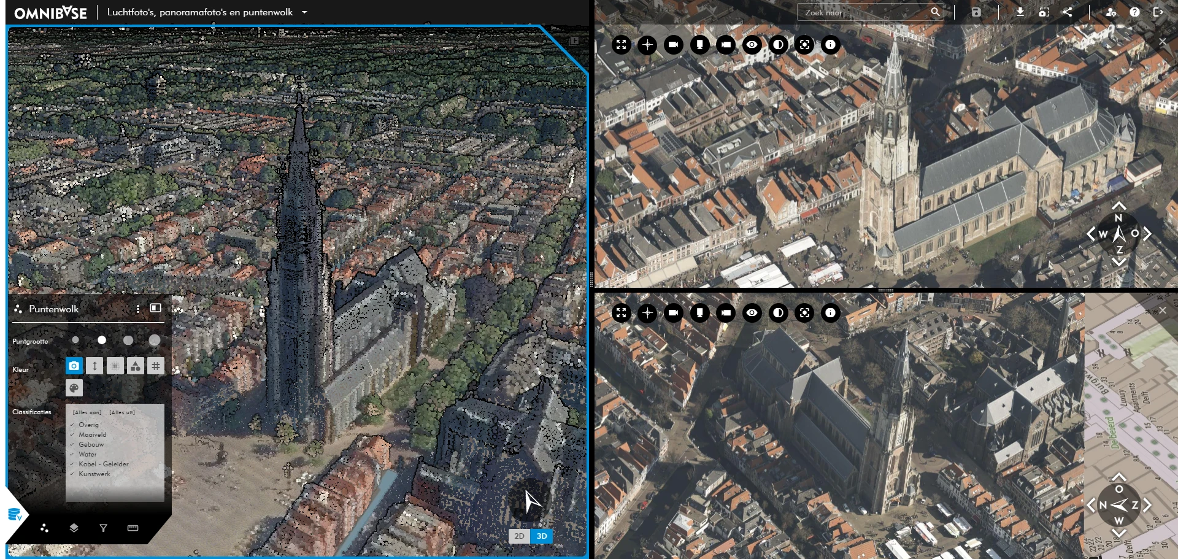This screenshot has width=1178, height=559.
Task: Click the [Alles aan] link
Action: [x=87, y=412]
